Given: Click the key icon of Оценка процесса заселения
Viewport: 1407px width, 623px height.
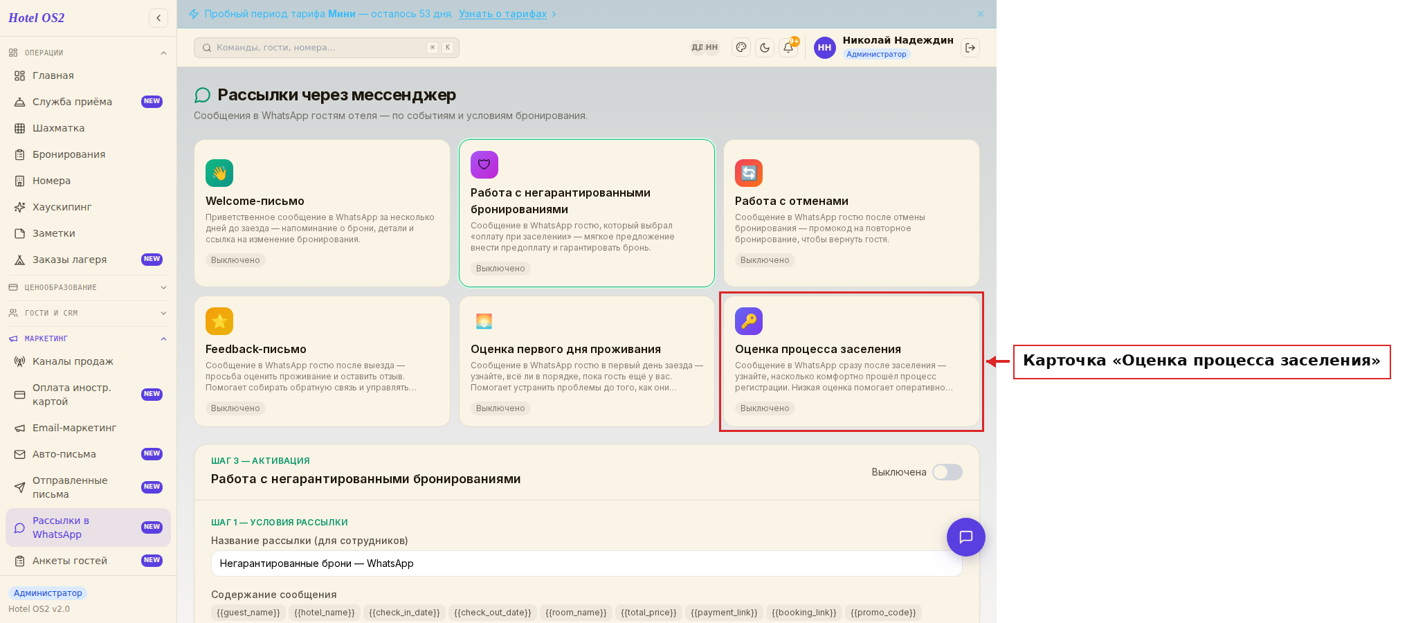Looking at the screenshot, I should pos(749,321).
